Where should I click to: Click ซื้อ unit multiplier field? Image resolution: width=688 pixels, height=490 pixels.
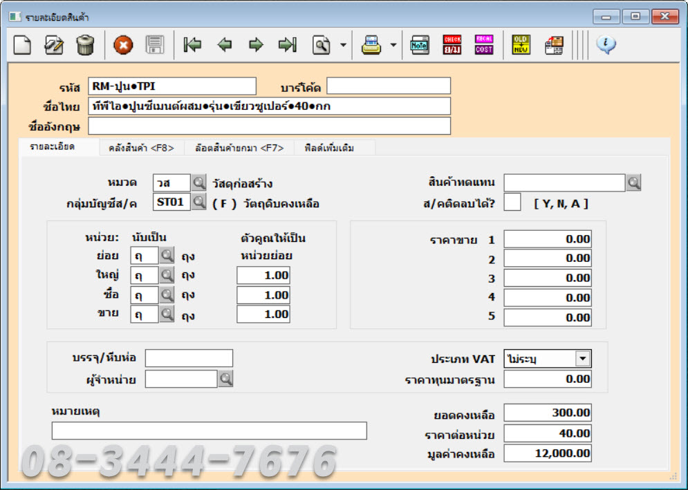263,295
